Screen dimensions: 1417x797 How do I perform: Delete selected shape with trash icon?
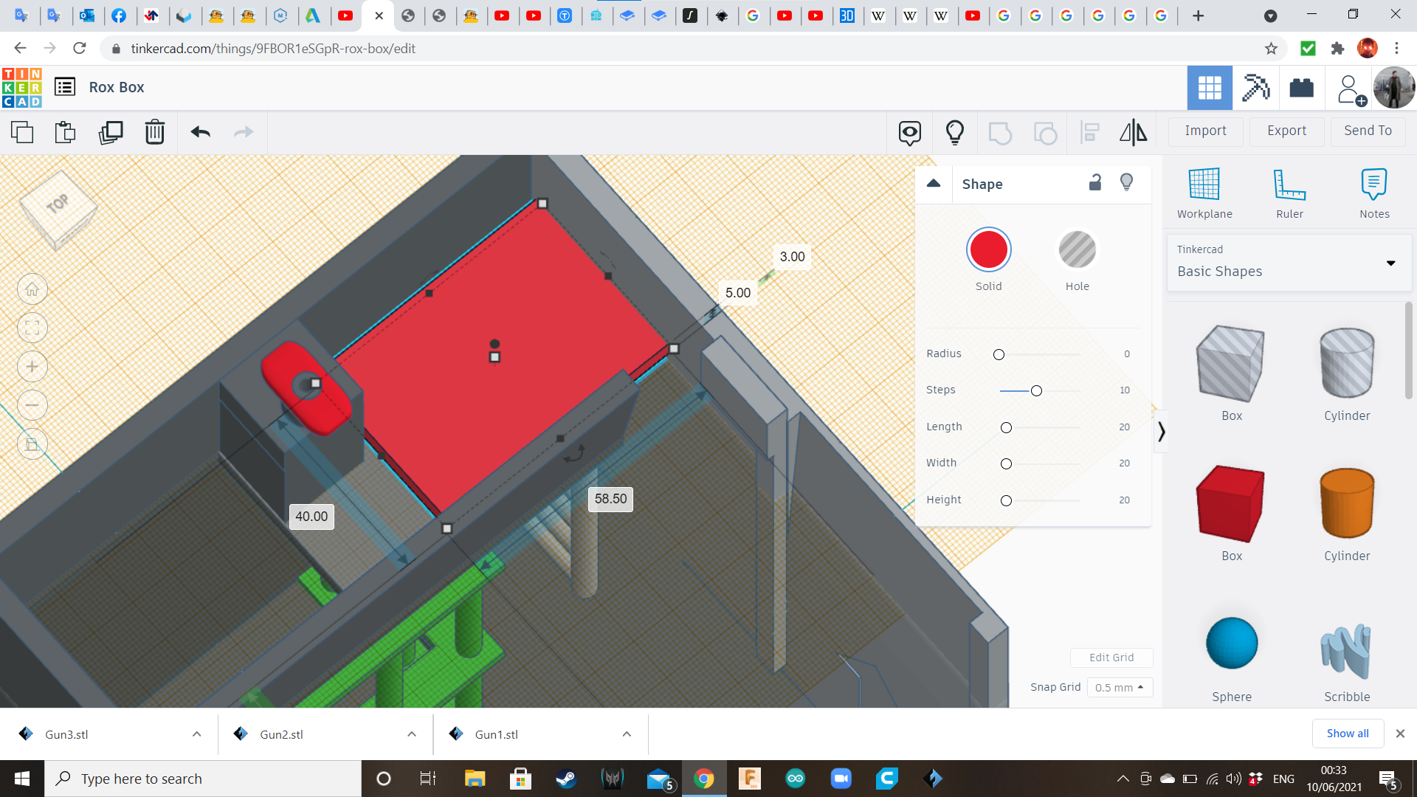(x=154, y=132)
